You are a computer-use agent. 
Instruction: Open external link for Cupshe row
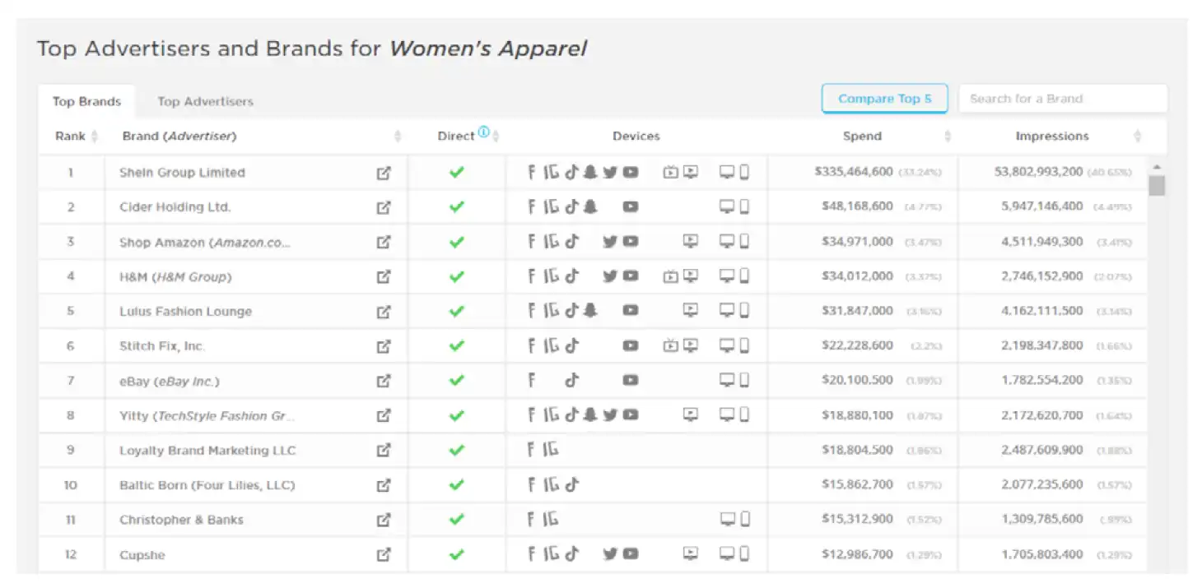(384, 554)
